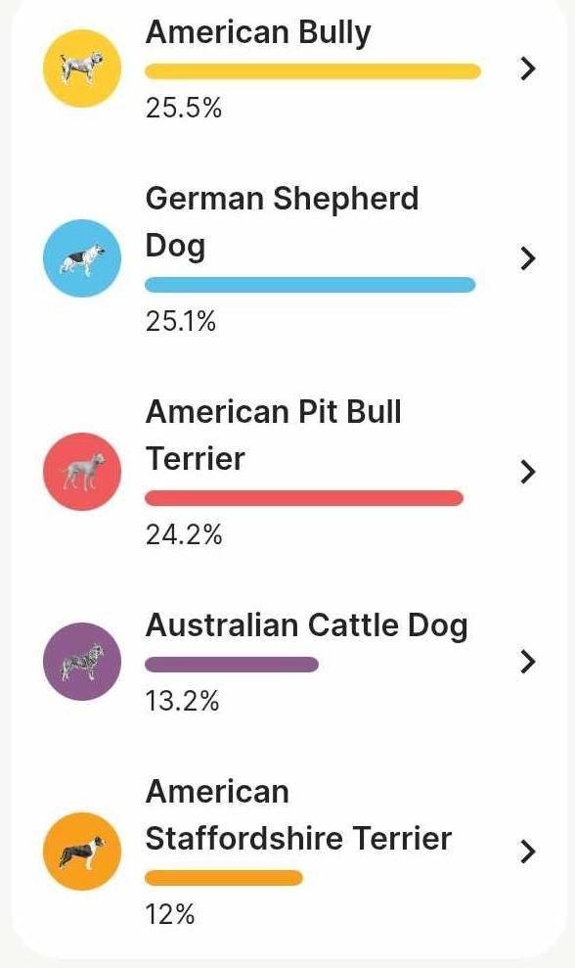Open American Staffordshire Terrier title text
This screenshot has height=968, width=575.
point(298,815)
